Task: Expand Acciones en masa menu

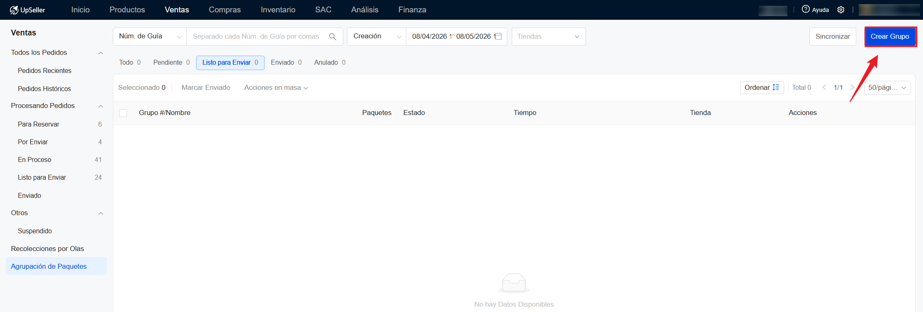Action: click(x=276, y=87)
